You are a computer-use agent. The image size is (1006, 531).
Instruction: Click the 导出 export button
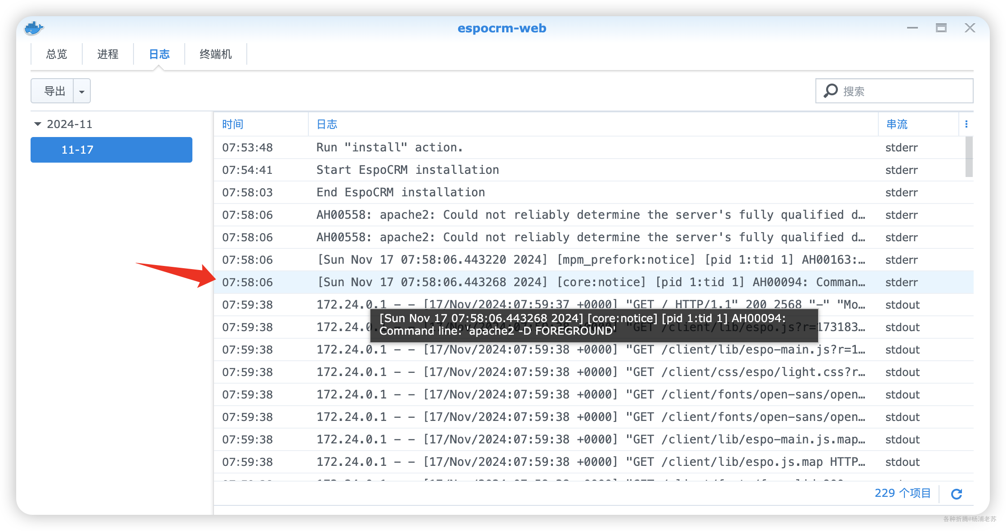[54, 91]
